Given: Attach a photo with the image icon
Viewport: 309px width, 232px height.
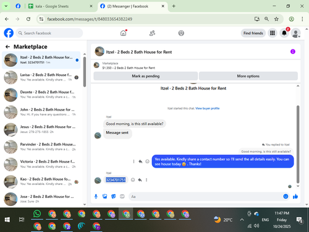Looking at the screenshot, I should [104, 196].
